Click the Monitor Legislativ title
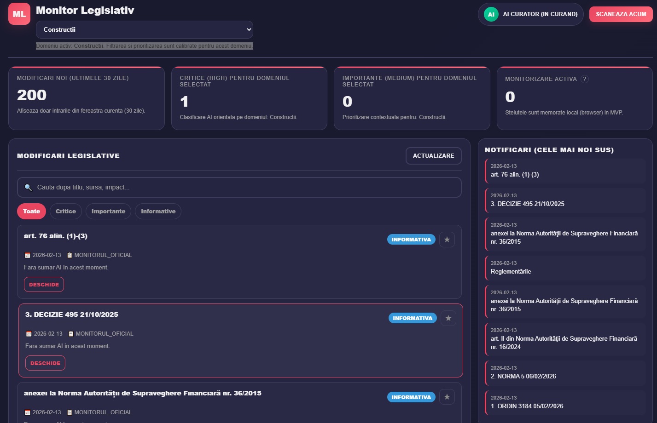Screen dimensions: 657x423 click(85, 10)
